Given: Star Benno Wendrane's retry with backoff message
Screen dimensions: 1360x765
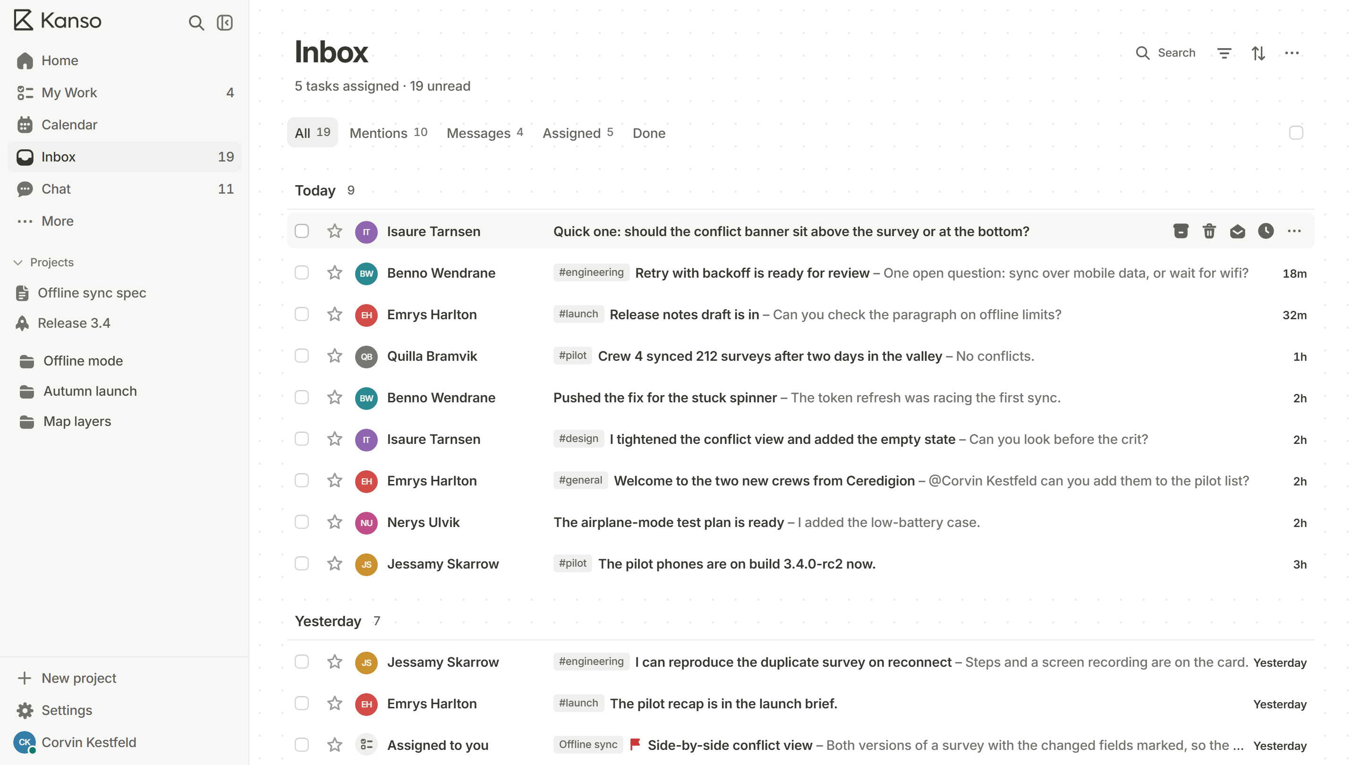Looking at the screenshot, I should click(335, 273).
